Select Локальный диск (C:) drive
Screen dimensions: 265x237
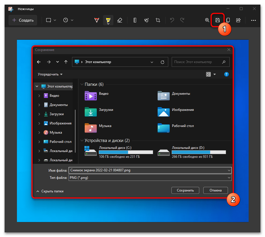119,152
